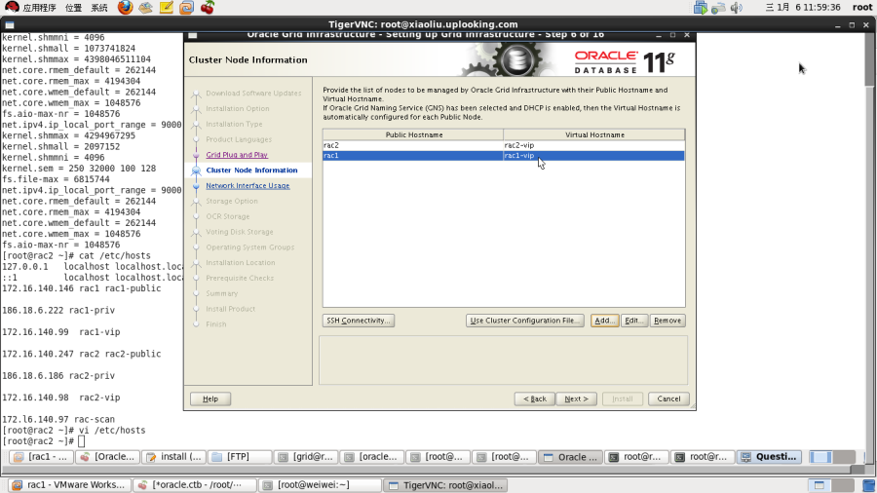Open the 应用程序 applications menu
This screenshot has width=877, height=493.
(x=40, y=7)
